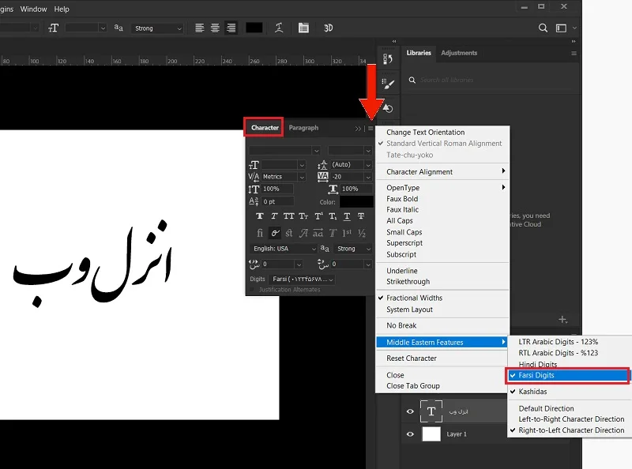Screen dimensions: 632x469
Task: Click the 3D text button
Action: point(329,28)
